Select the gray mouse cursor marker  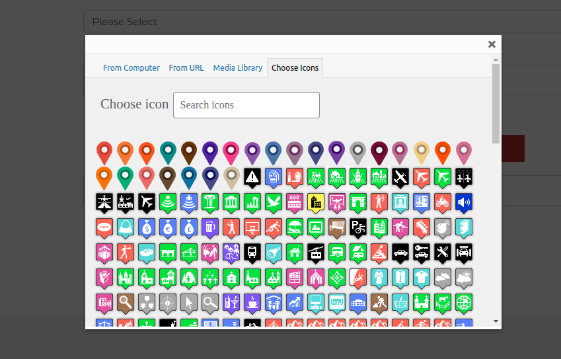tap(189, 303)
